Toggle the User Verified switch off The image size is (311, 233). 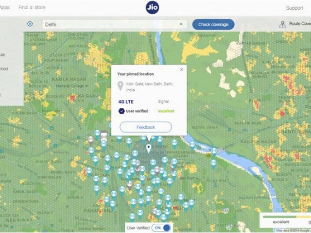click(161, 228)
